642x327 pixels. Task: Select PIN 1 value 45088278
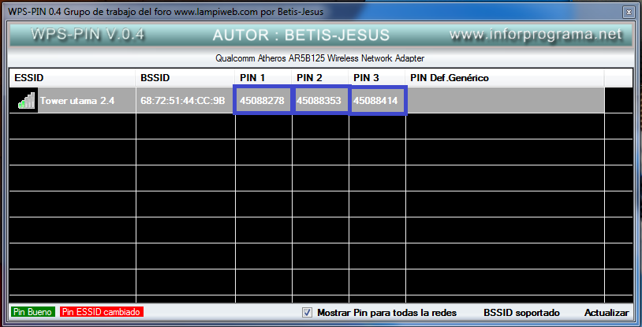(x=262, y=100)
